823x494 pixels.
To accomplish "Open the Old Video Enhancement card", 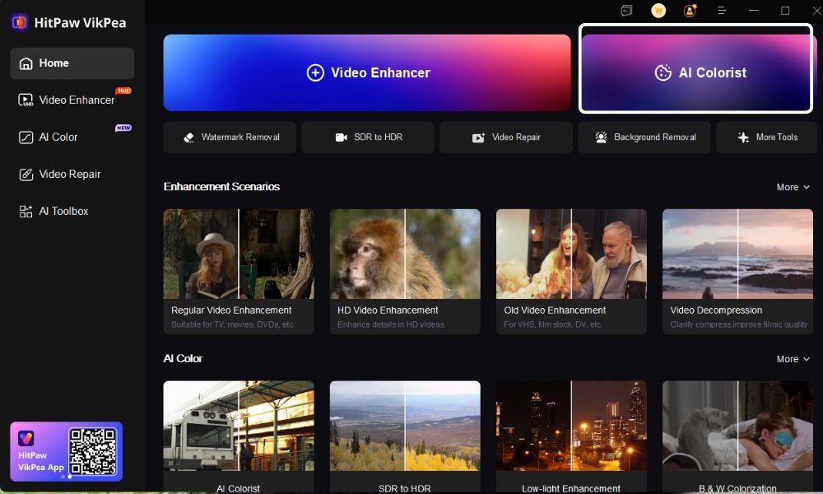I will tap(571, 272).
